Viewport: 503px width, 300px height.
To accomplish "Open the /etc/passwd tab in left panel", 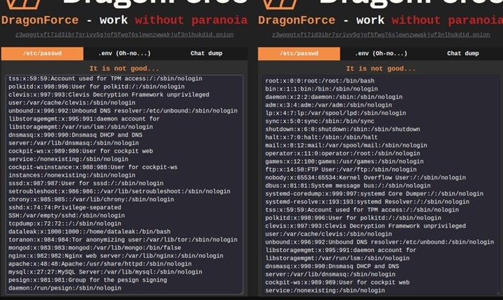I will (43, 54).
